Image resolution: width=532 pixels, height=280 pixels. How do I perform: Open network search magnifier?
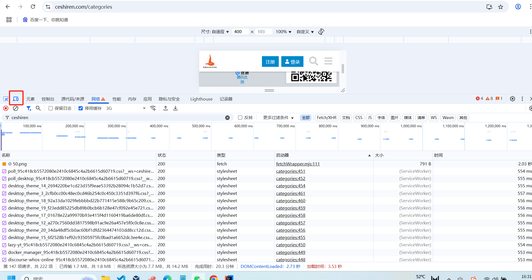point(38,108)
